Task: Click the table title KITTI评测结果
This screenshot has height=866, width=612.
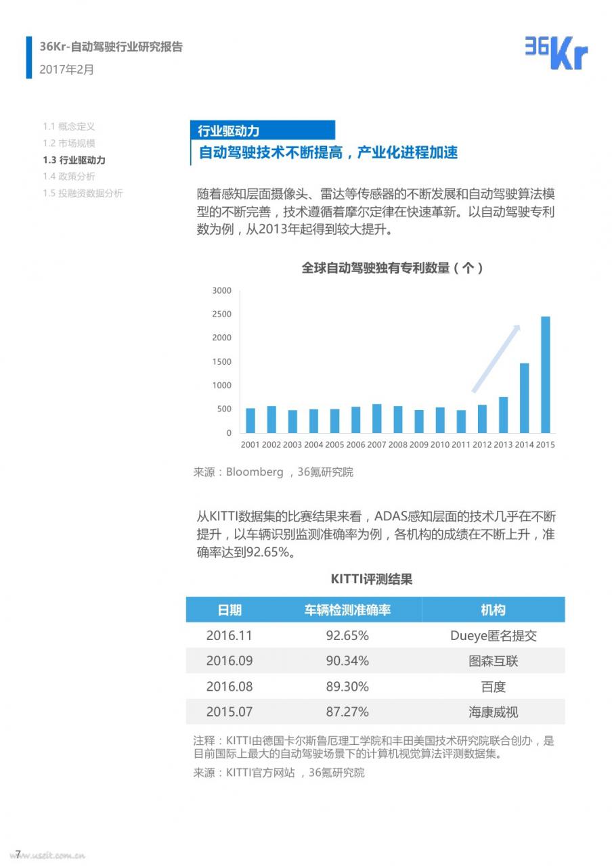Action: (x=372, y=580)
